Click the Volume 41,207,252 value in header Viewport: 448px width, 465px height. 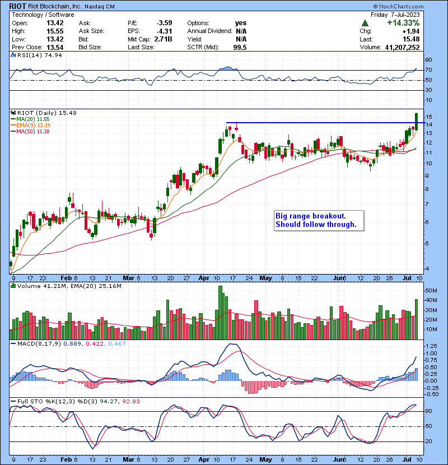402,47
